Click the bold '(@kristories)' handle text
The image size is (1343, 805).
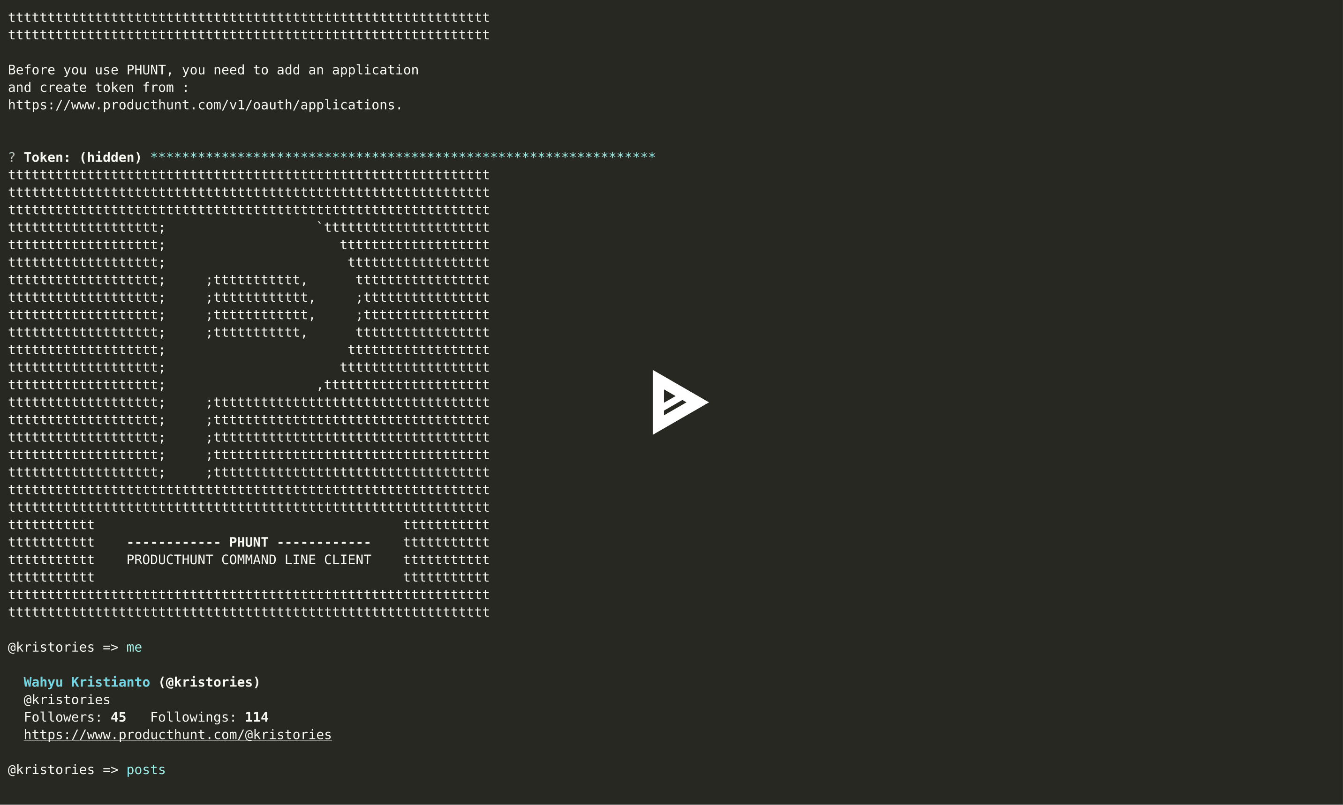[209, 682]
